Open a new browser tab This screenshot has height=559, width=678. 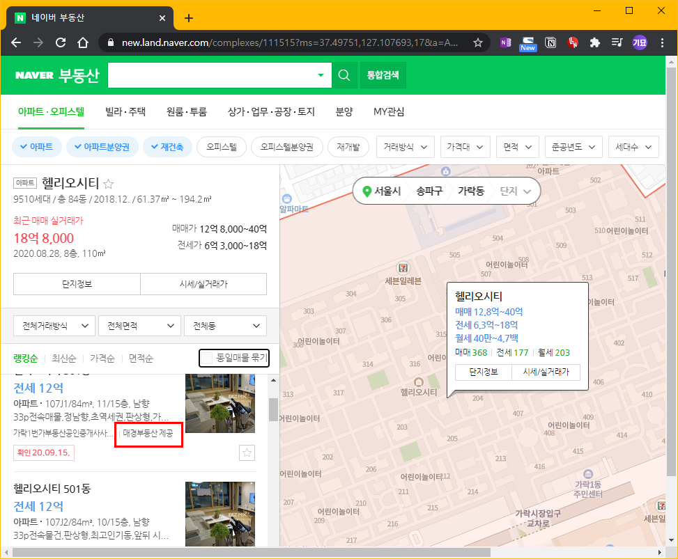tap(189, 18)
